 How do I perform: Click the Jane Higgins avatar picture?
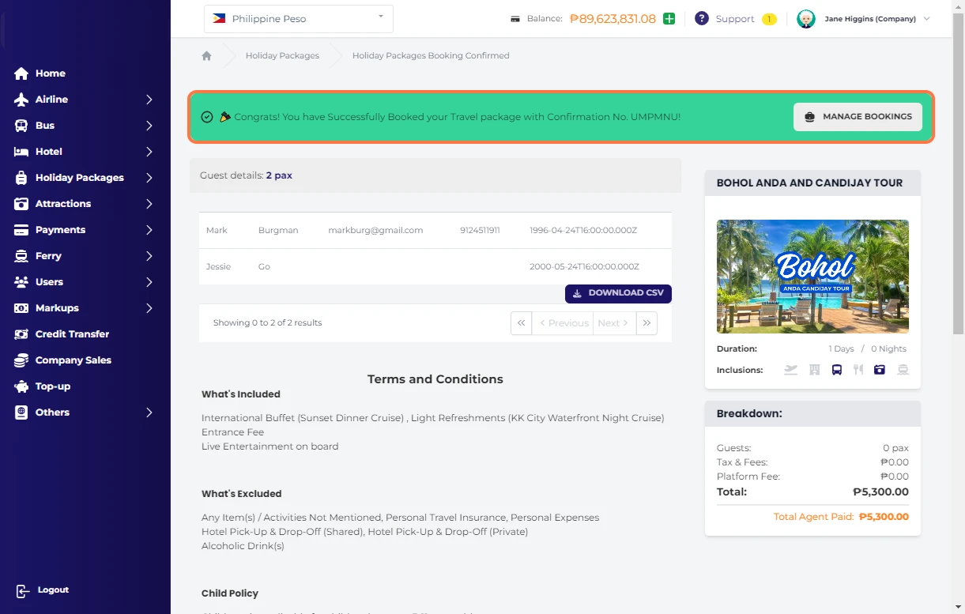click(x=806, y=19)
